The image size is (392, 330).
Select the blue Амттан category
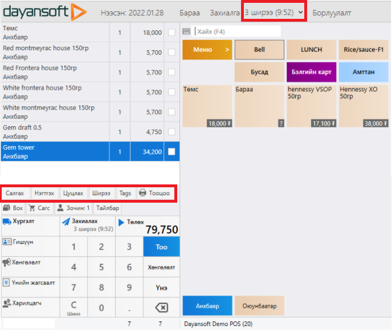pos(364,72)
